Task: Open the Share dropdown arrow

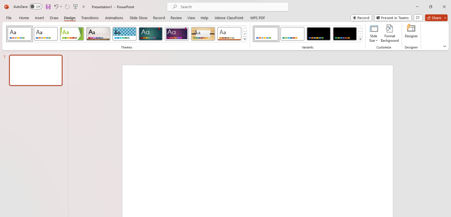Action: click(x=445, y=18)
